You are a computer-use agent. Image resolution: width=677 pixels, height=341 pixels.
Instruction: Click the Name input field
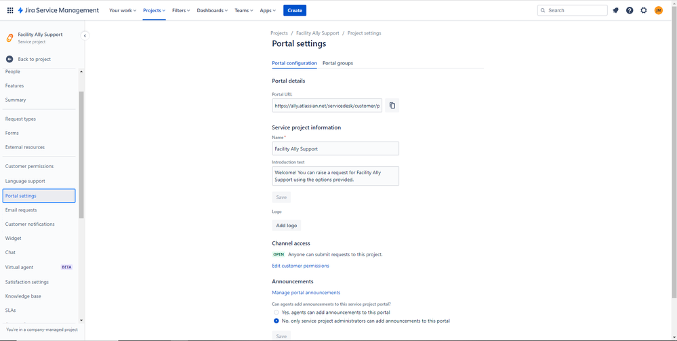tap(335, 148)
